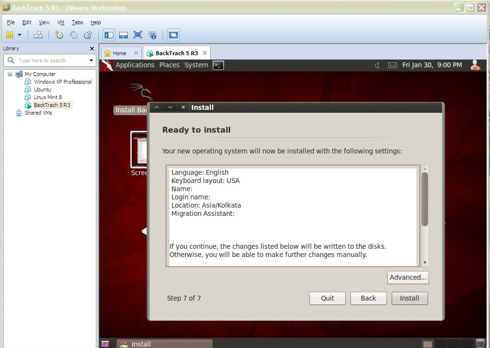Click the Keyboard layout: USA line
The height and width of the screenshot is (348, 490).
[205, 181]
